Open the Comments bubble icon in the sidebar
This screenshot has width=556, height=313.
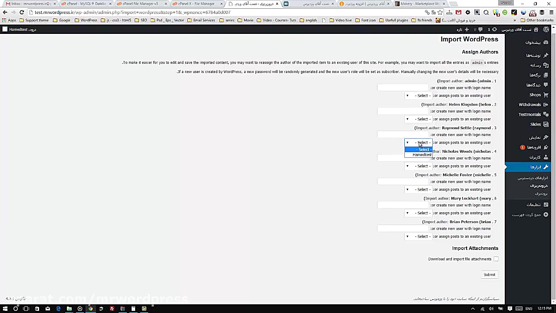coord(546,85)
